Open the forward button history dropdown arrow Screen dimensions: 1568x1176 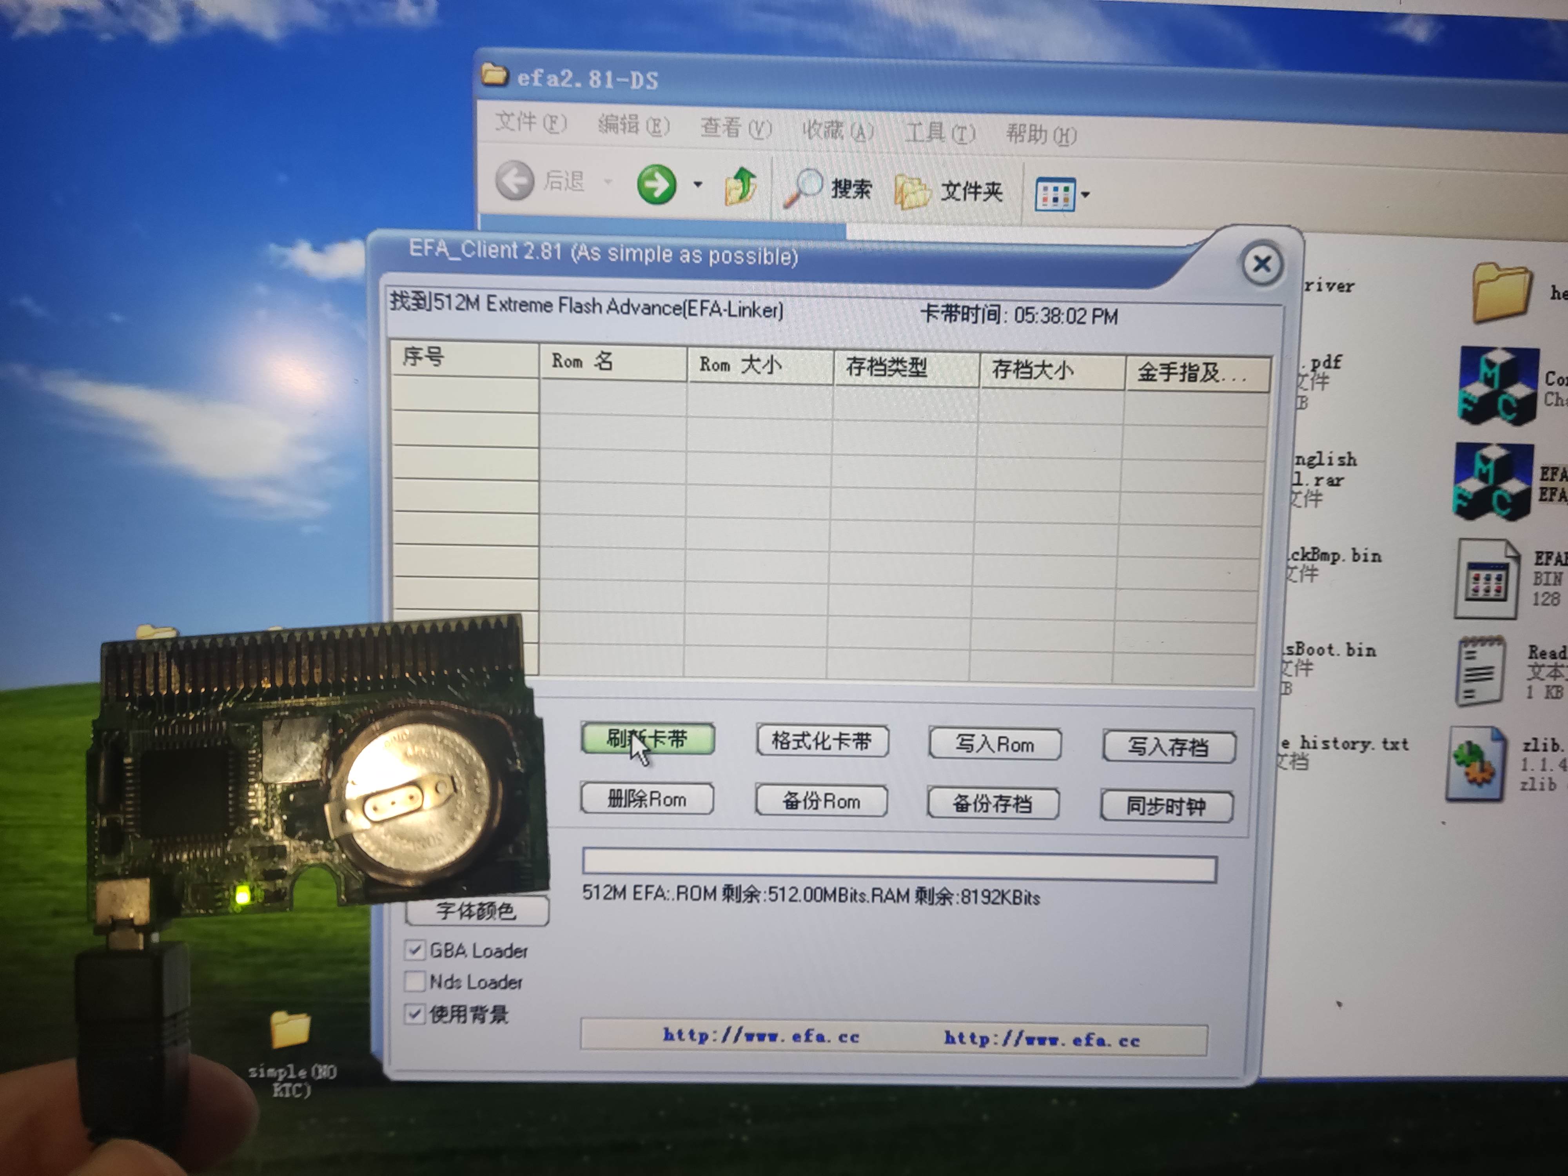pyautogui.click(x=697, y=185)
